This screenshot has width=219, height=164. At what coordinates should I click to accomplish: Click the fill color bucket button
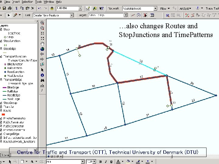(x=128, y=162)
